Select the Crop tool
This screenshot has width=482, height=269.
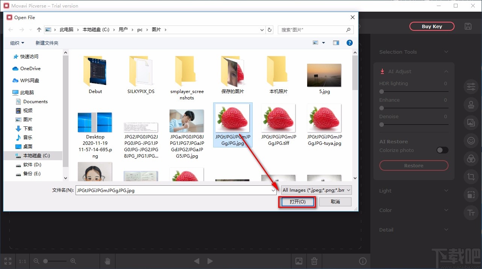(x=471, y=177)
